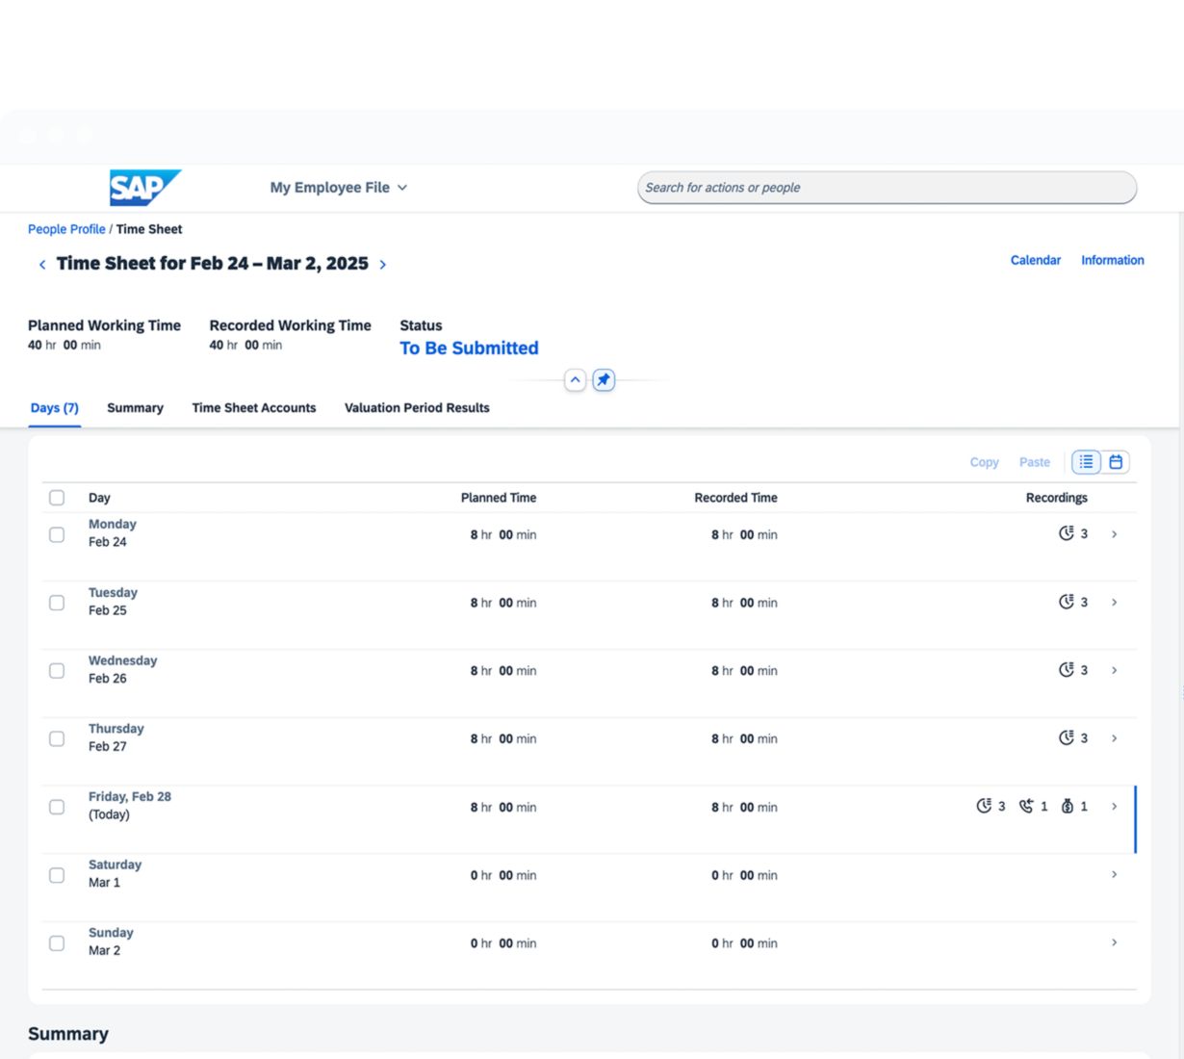Image resolution: width=1184 pixels, height=1059 pixels.
Task: Click the SAP logo
Action: click(144, 188)
